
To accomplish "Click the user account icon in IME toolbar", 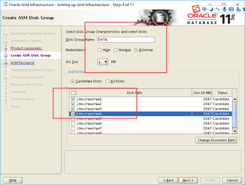I will 239,9.
